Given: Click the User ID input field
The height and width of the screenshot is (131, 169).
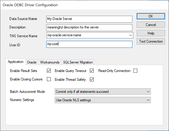Looking at the screenshot, I should click(89, 44).
